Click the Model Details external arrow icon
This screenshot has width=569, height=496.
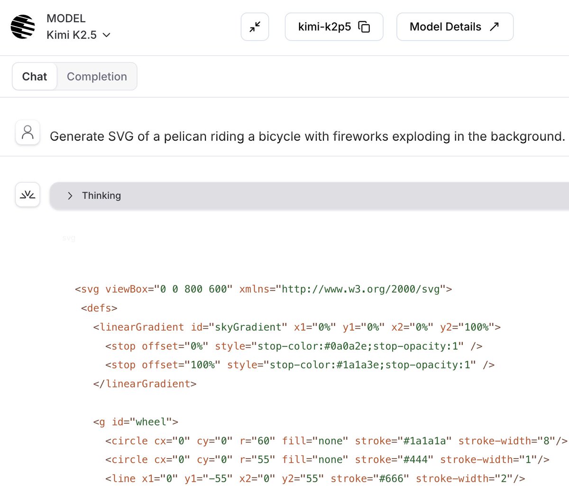click(x=494, y=27)
